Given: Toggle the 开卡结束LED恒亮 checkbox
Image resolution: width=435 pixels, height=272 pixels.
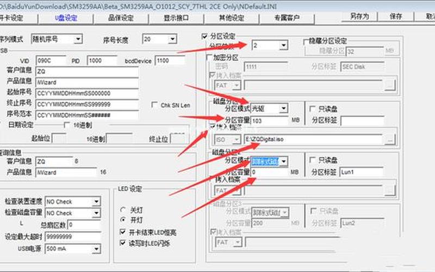Looking at the screenshot, I should tap(122, 232).
